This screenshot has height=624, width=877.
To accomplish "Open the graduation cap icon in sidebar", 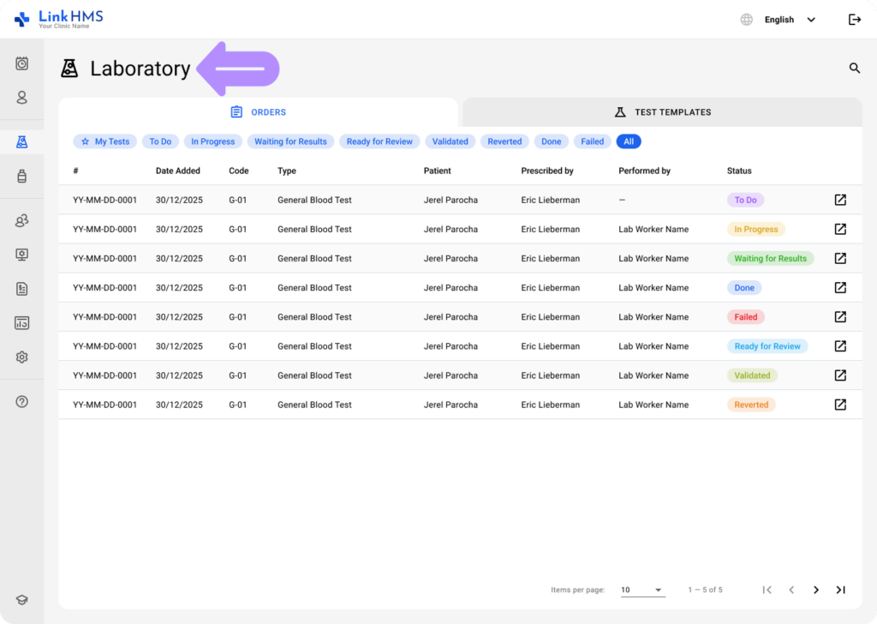I will pyautogui.click(x=22, y=601).
